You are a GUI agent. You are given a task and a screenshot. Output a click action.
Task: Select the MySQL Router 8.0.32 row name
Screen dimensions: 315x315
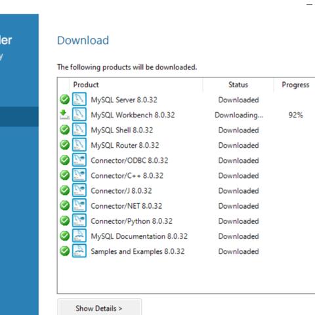(125, 145)
